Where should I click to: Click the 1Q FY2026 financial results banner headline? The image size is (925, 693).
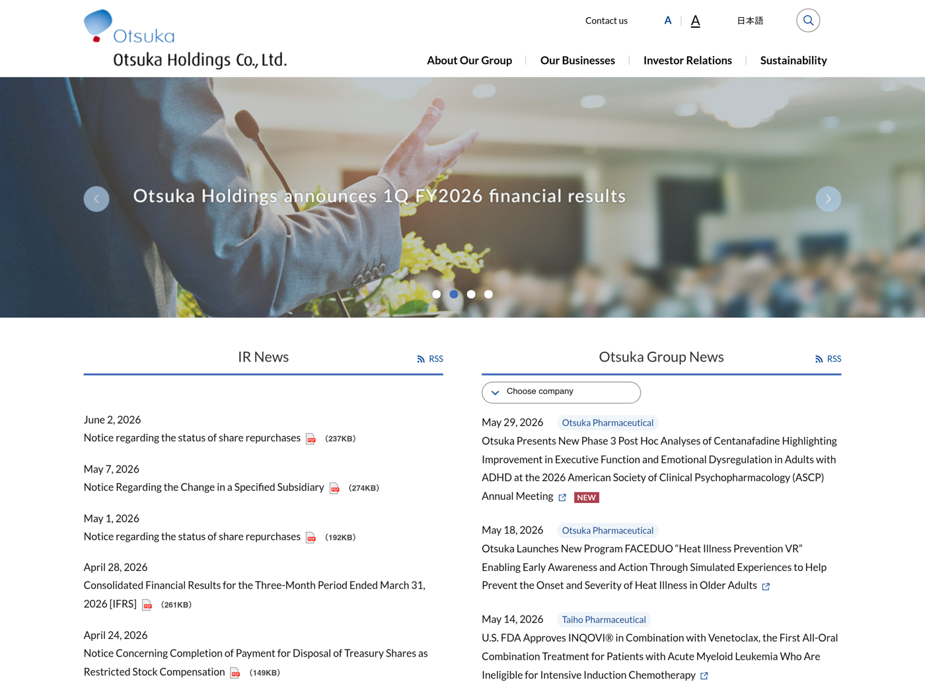pyautogui.click(x=379, y=196)
